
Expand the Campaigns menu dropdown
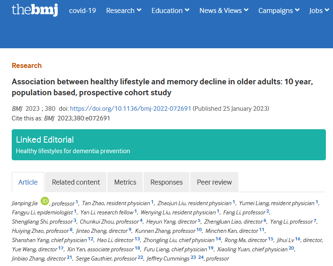point(279,10)
